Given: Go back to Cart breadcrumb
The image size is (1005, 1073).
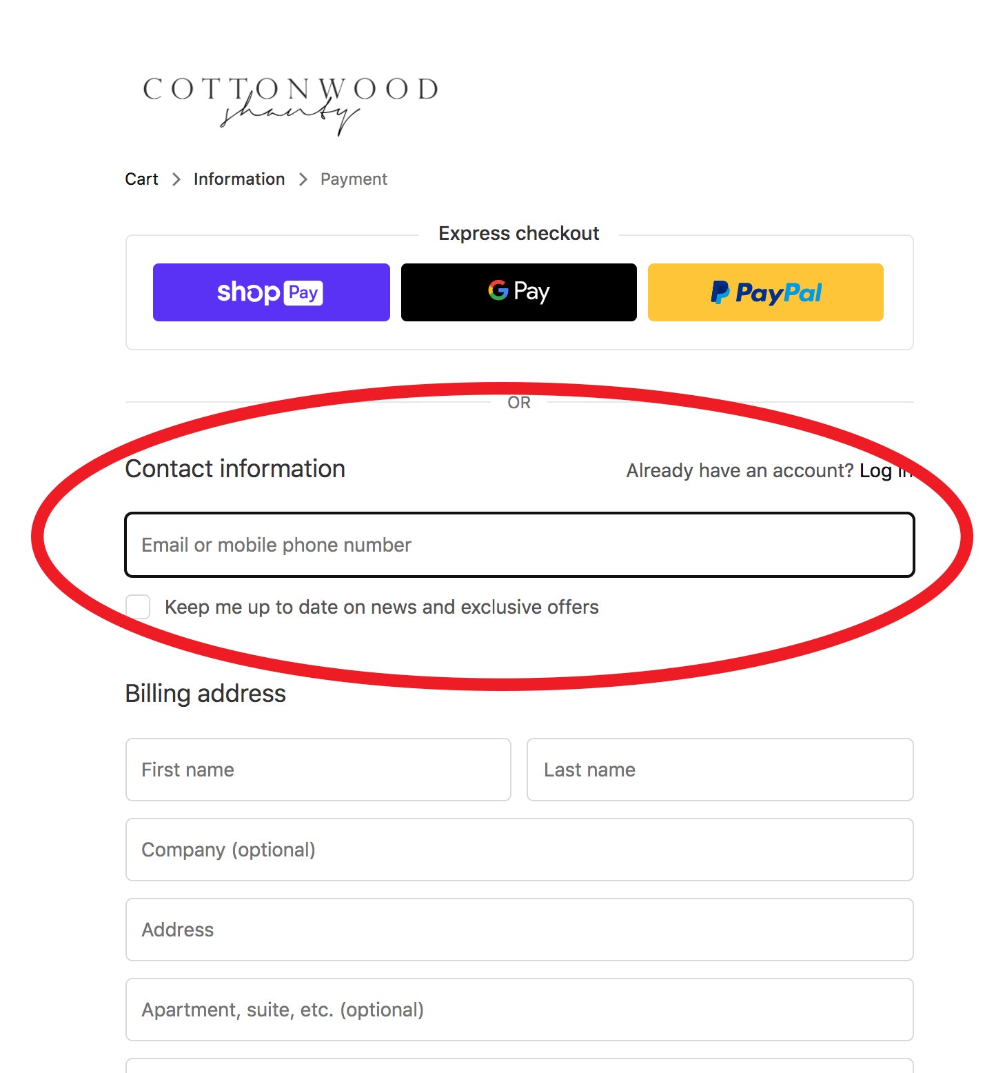Looking at the screenshot, I should click(141, 179).
